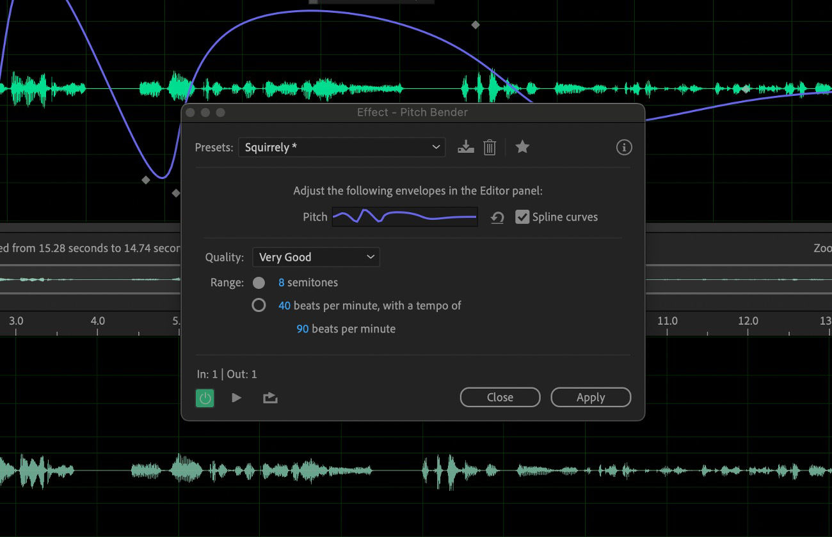
Task: Delete the Squirrely preset
Action: (490, 147)
